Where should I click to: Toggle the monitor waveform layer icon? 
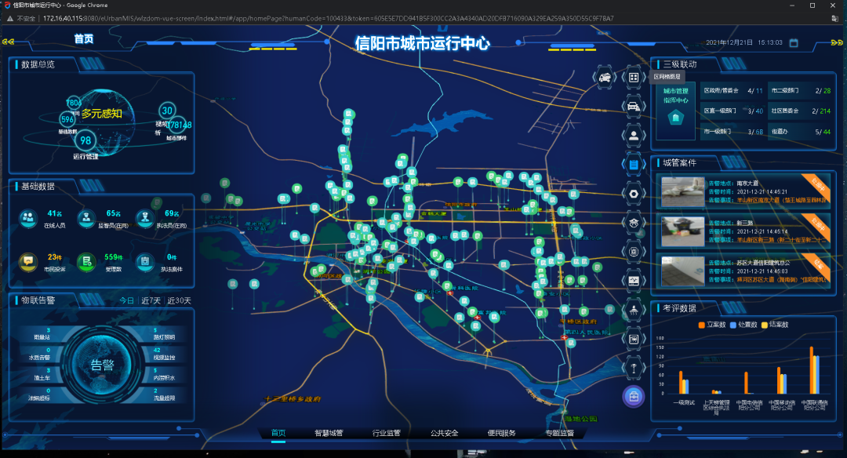point(634,281)
